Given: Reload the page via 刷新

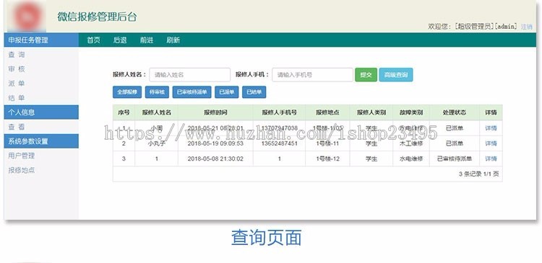Looking at the screenshot, I should [x=173, y=40].
